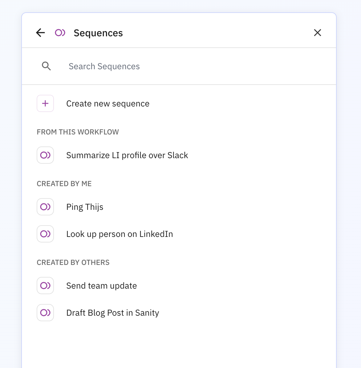Click the FROM THIS WORKFLOW section header
Viewport: 361px width, 368px height.
(78, 132)
